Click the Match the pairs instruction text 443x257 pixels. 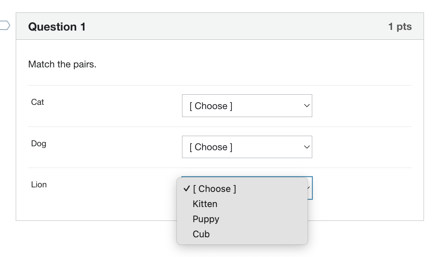point(62,64)
